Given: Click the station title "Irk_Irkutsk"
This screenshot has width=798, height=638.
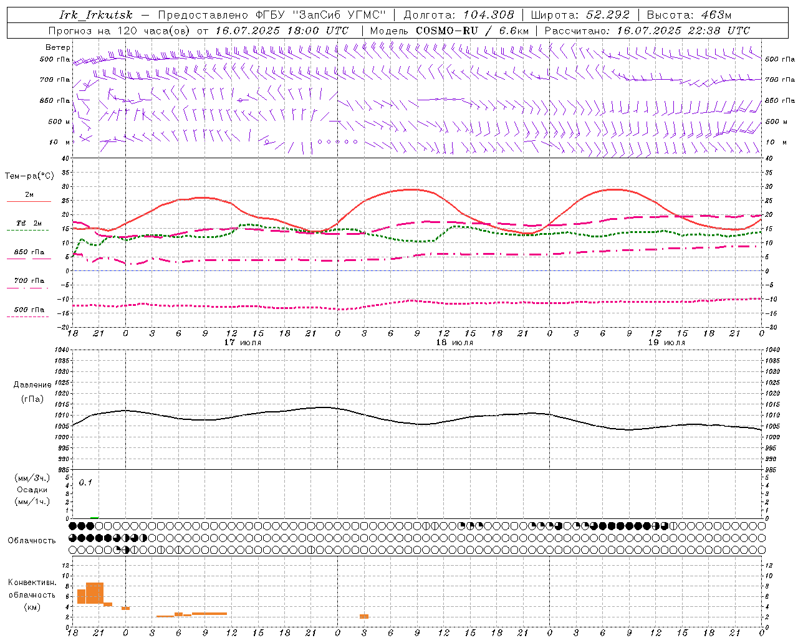Looking at the screenshot, I should [x=96, y=15].
